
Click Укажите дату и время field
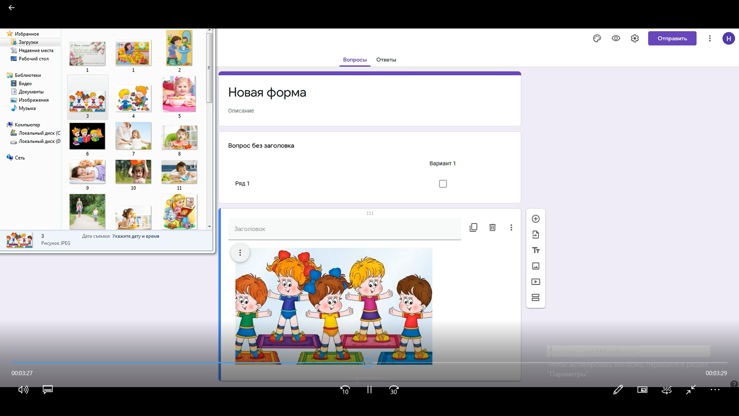[135, 236]
